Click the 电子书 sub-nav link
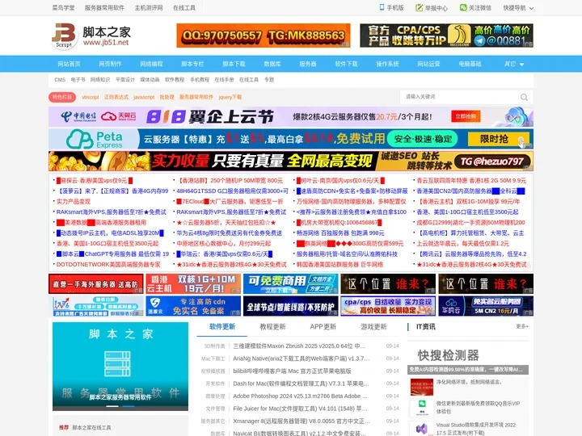The image size is (582, 436). 78,80
